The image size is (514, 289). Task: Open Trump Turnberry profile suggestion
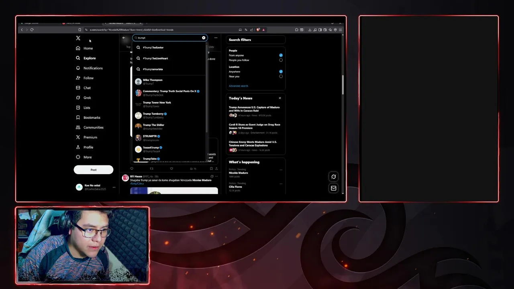[x=169, y=115]
